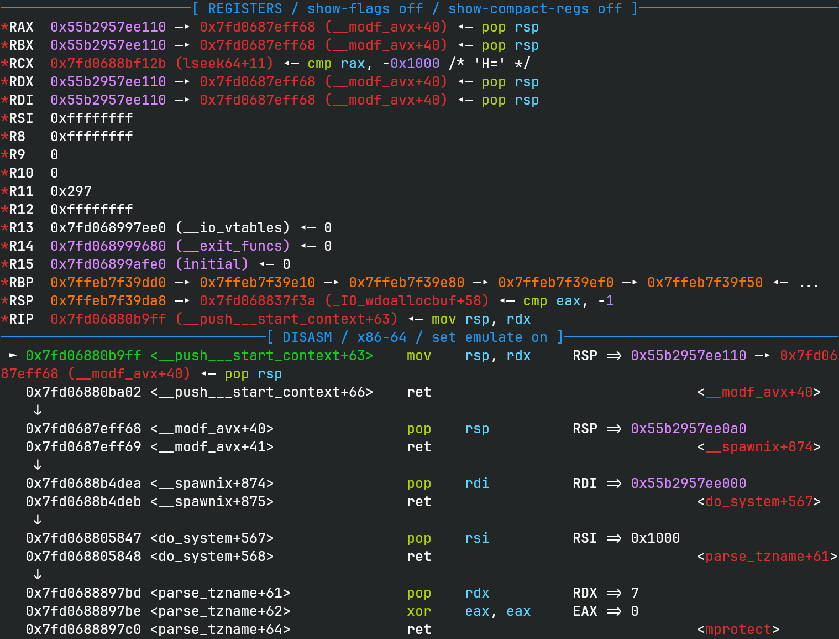Click the down arrow below do_system+568 ret
The image size is (839, 639).
38,574
